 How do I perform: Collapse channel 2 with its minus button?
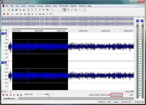tap(6, 62)
